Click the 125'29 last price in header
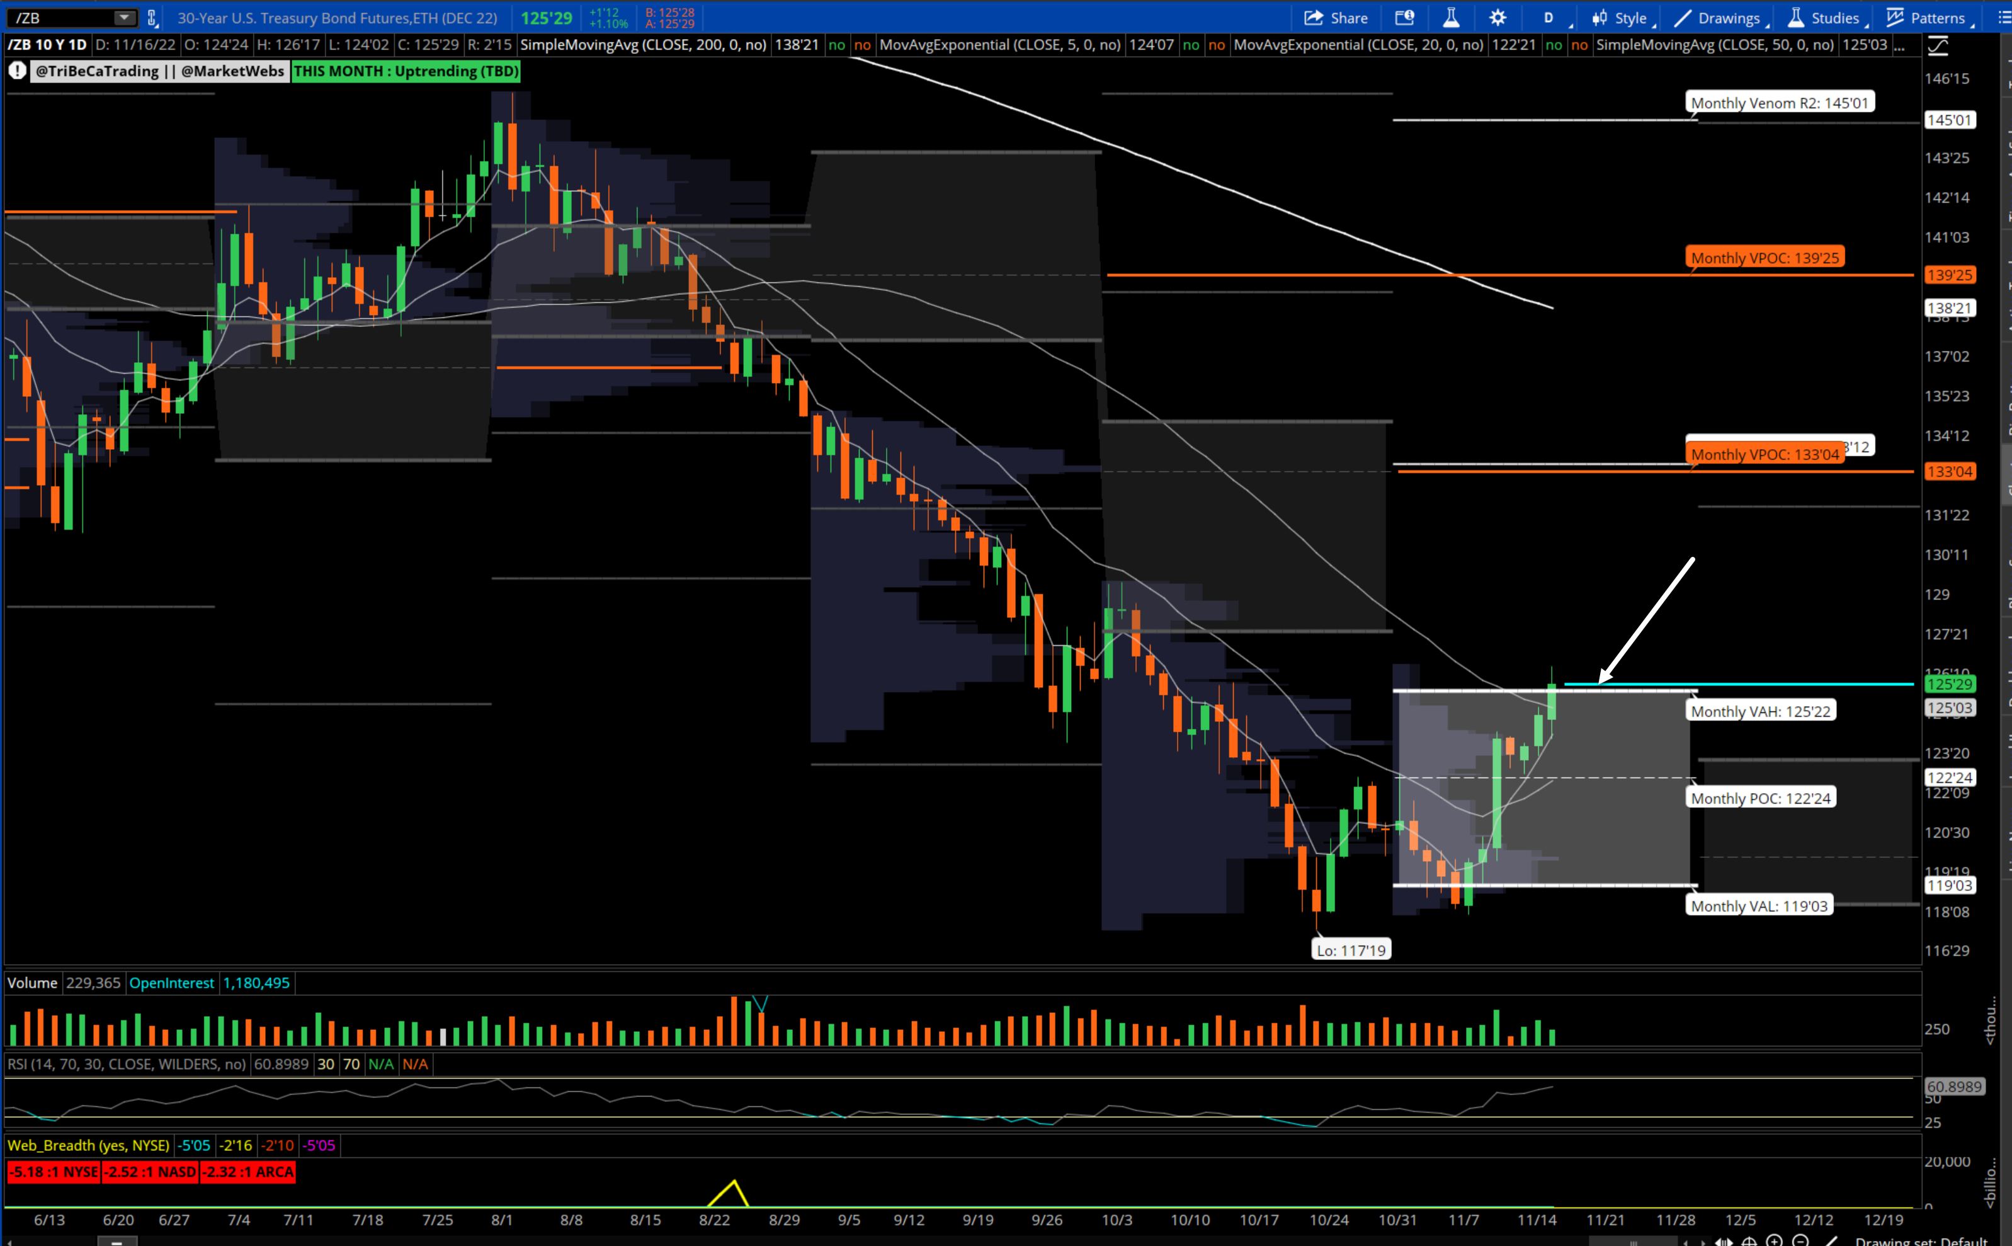Image resolution: width=2012 pixels, height=1246 pixels. tap(546, 18)
